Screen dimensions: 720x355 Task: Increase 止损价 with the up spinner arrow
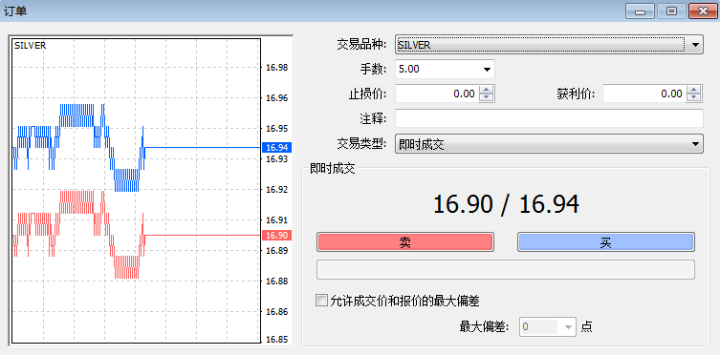pyautogui.click(x=487, y=90)
